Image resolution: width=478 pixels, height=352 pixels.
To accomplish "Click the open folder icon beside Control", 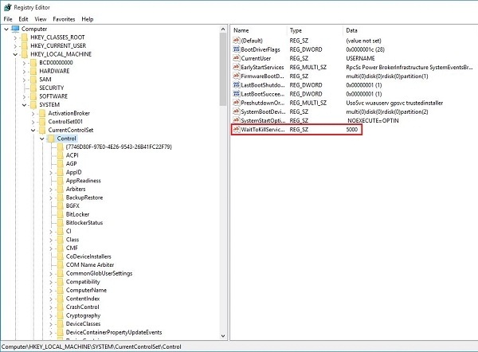I will 51,139.
